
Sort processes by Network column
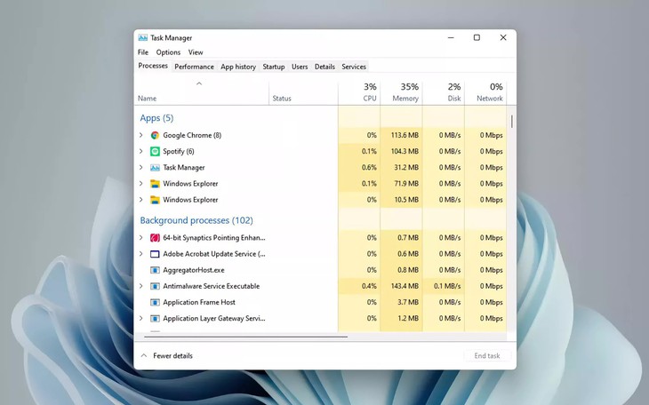coord(486,92)
